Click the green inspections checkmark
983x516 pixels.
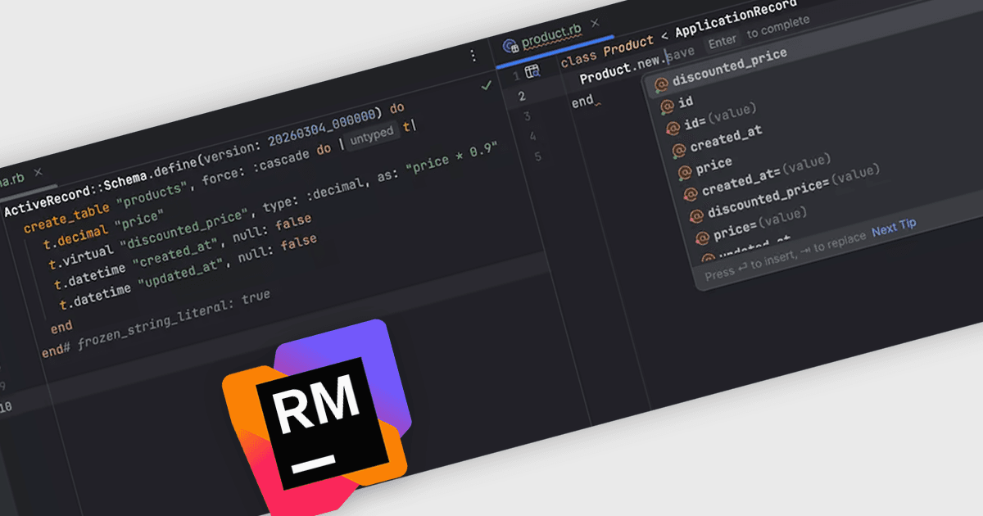[487, 84]
